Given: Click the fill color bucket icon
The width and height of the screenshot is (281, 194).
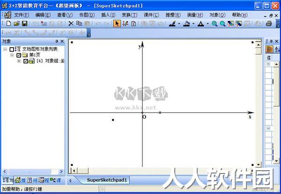Looking at the screenshot, I should click(187, 23).
